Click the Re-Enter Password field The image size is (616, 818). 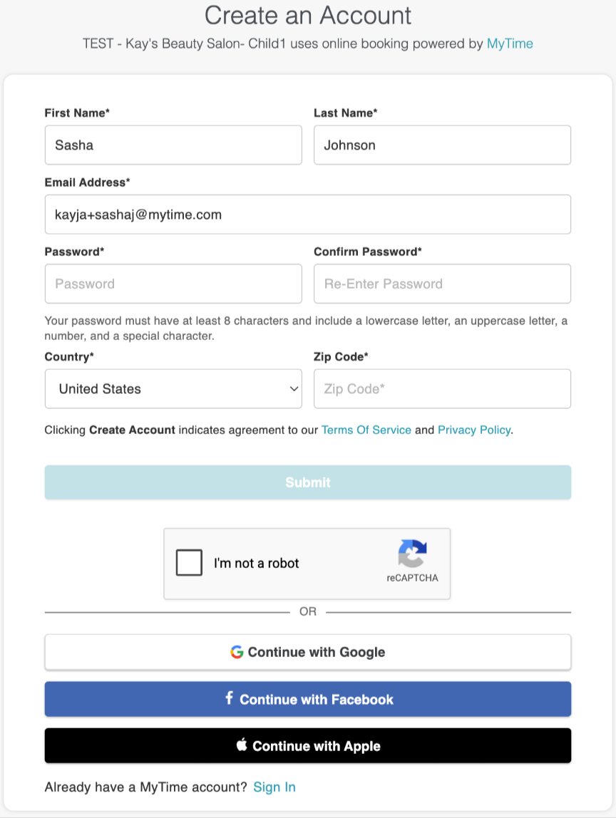442,284
